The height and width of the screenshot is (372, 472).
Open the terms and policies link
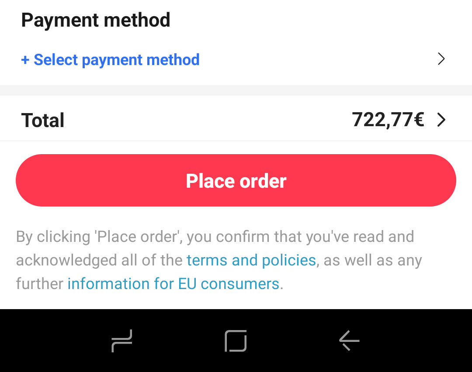251,260
